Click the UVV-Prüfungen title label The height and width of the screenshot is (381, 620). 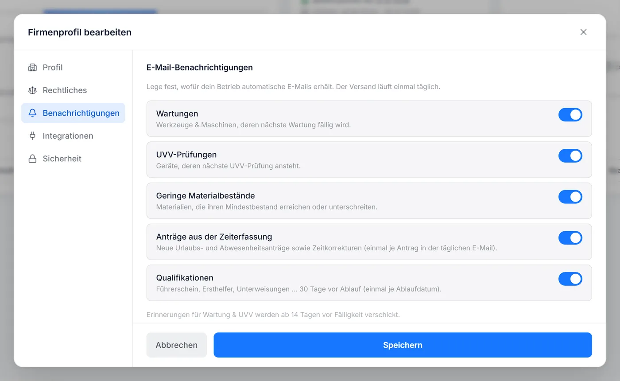[186, 155]
